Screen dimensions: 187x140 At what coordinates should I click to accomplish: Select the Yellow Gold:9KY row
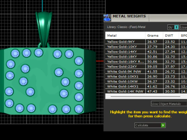tap(146, 42)
